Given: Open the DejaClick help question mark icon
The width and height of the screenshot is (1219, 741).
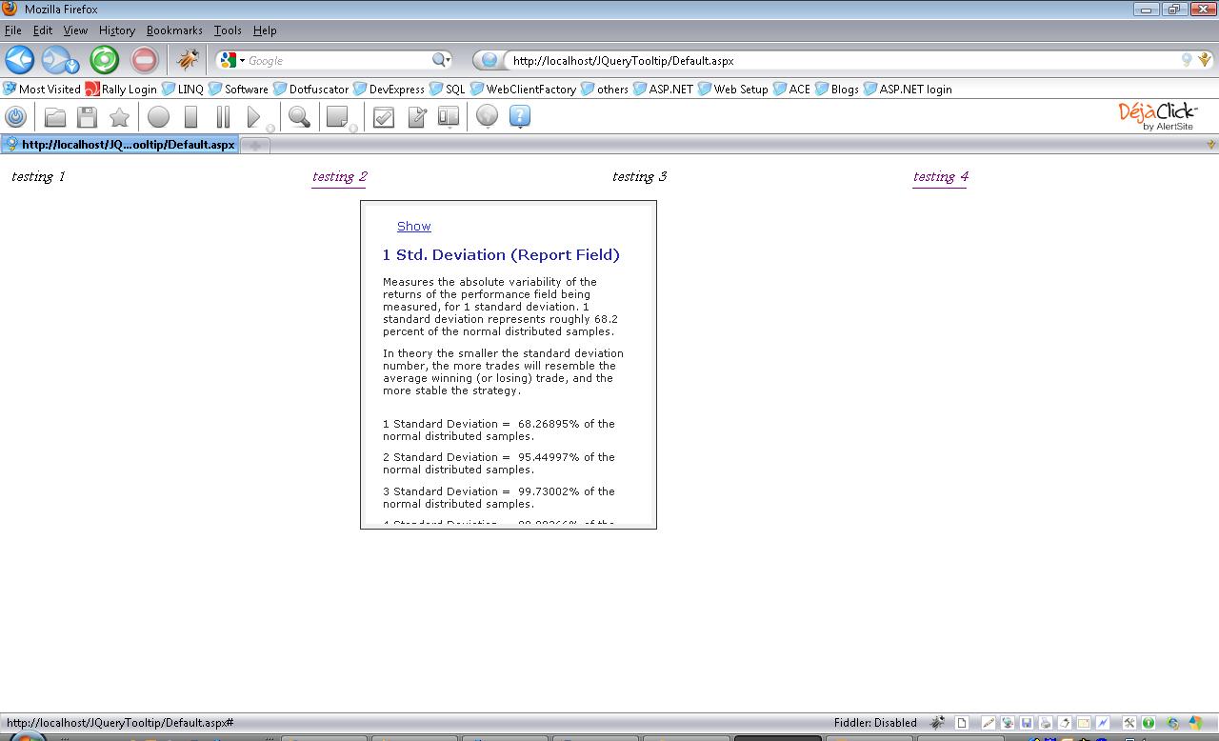Looking at the screenshot, I should [519, 117].
